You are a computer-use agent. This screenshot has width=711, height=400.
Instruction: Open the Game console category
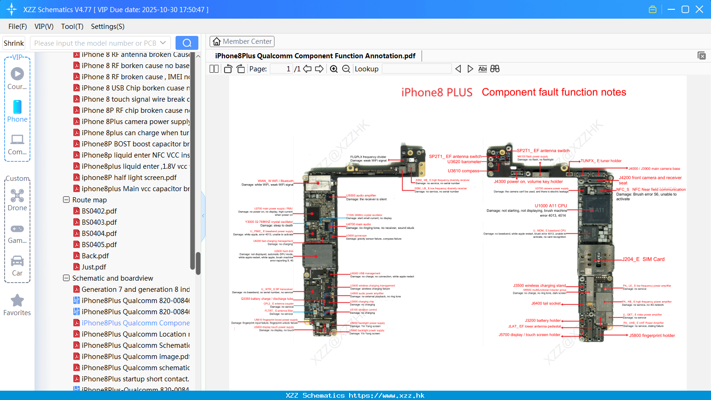pyautogui.click(x=17, y=234)
